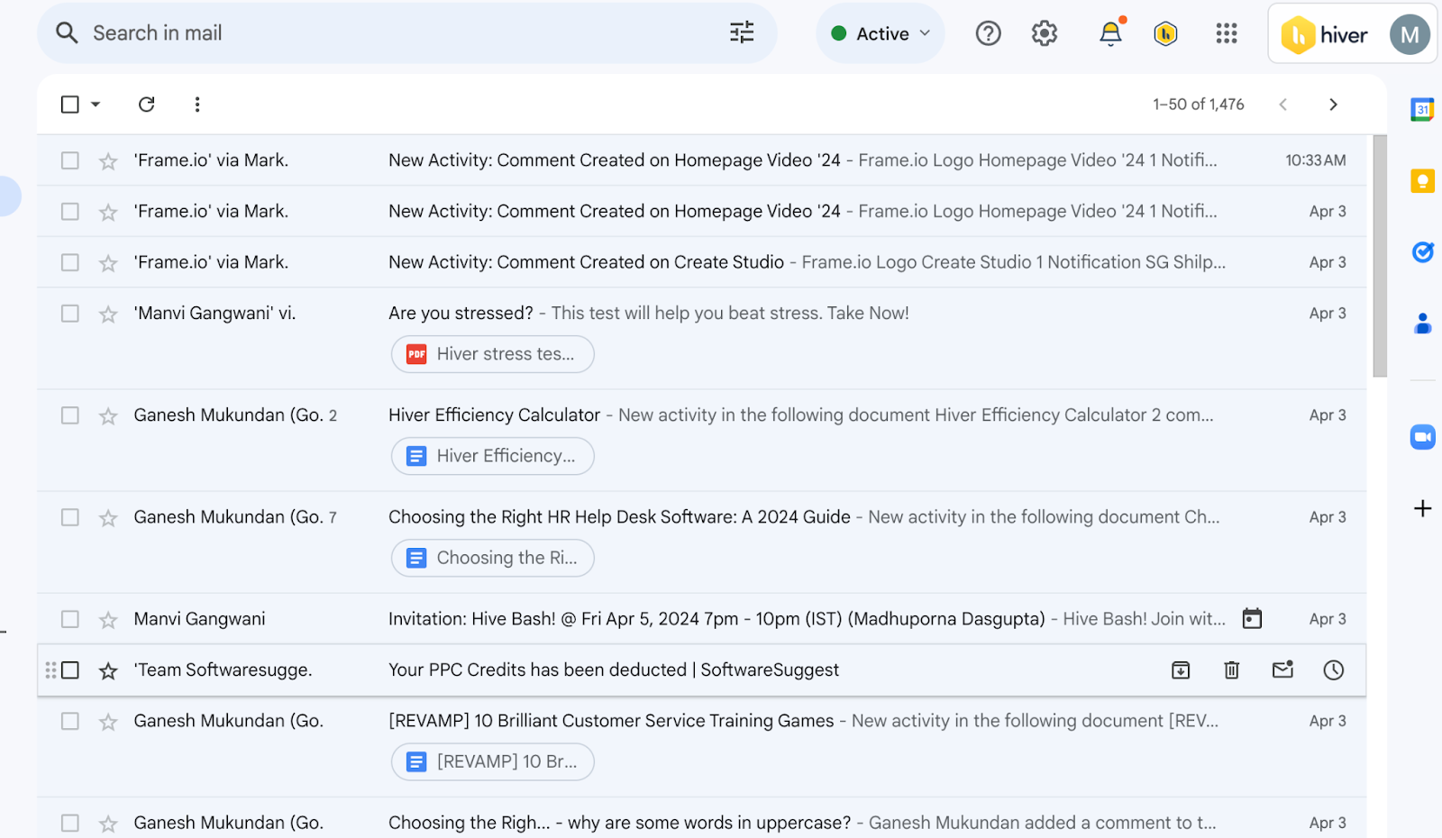Tick the Team Softwaresuggest email checkbox
Viewport: 1442px width, 838px height.
(x=69, y=670)
